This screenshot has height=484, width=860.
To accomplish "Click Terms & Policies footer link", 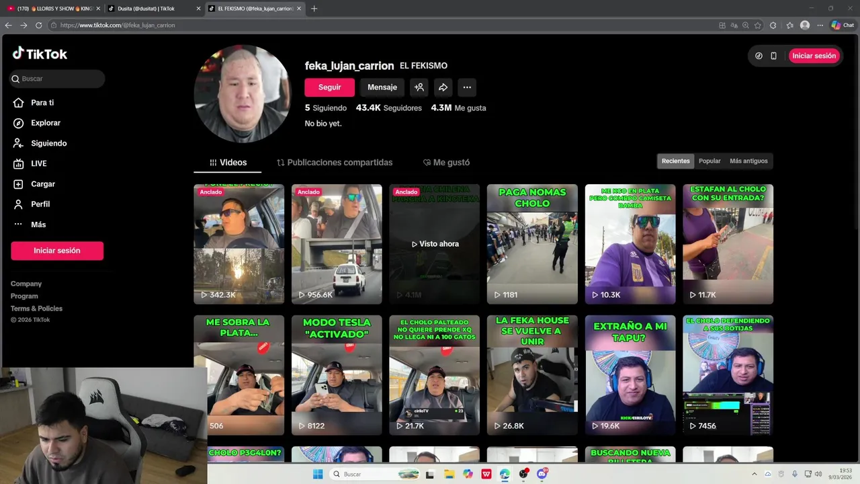I will coord(36,309).
